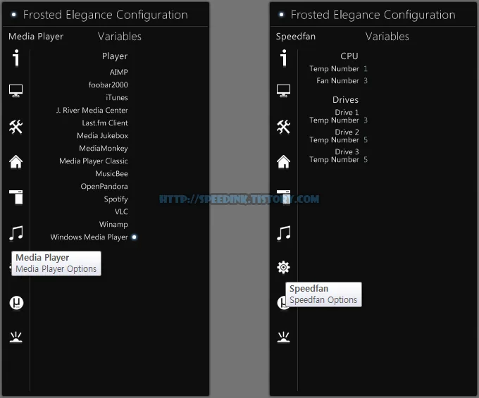Click the radio dot beside Windows Media Player
The image size is (479, 398).
coord(134,237)
